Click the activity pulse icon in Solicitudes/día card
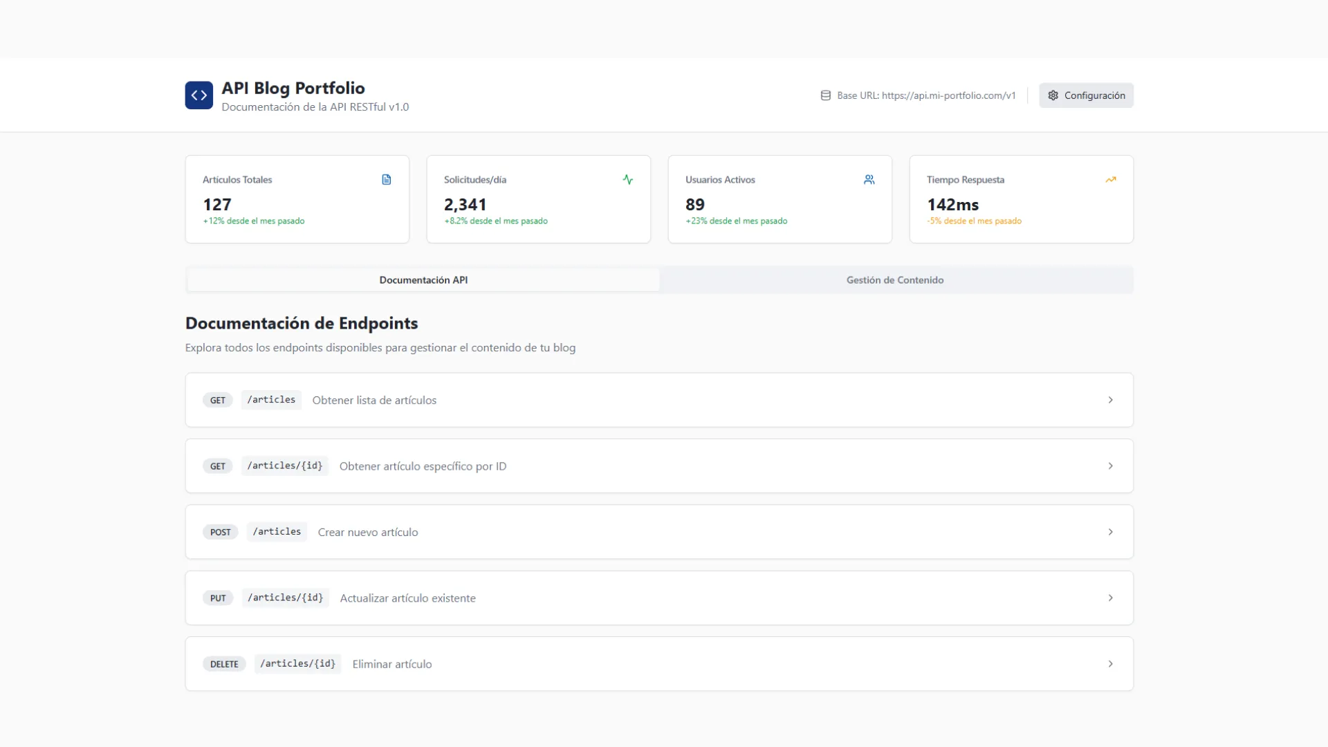Viewport: 1328px width, 747px height. click(x=627, y=180)
